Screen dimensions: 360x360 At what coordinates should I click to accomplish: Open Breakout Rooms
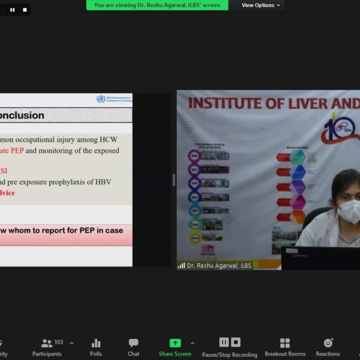[x=285, y=347]
